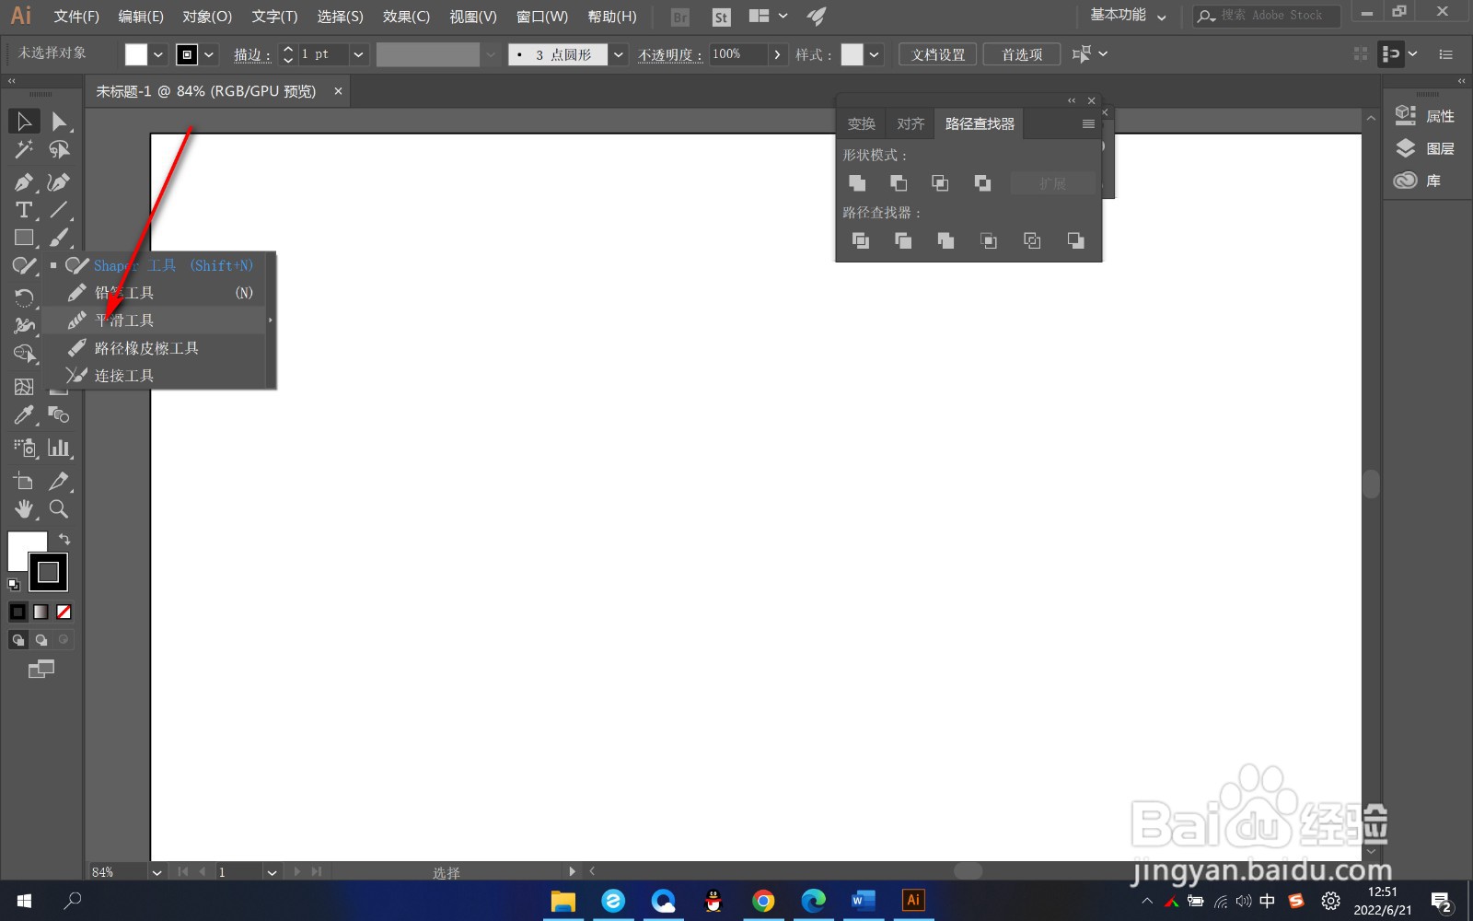Open the 属性 panel
Screen dimensions: 1473x921
tap(1425, 116)
